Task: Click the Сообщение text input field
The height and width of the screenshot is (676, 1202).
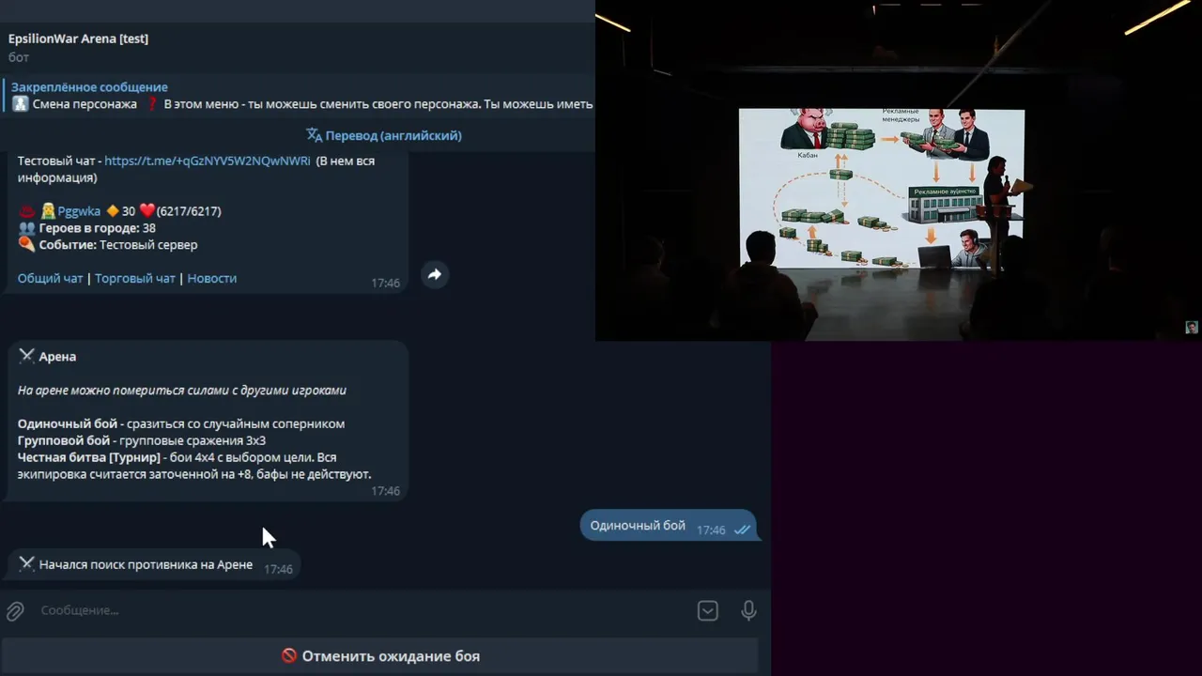Action: [362, 610]
